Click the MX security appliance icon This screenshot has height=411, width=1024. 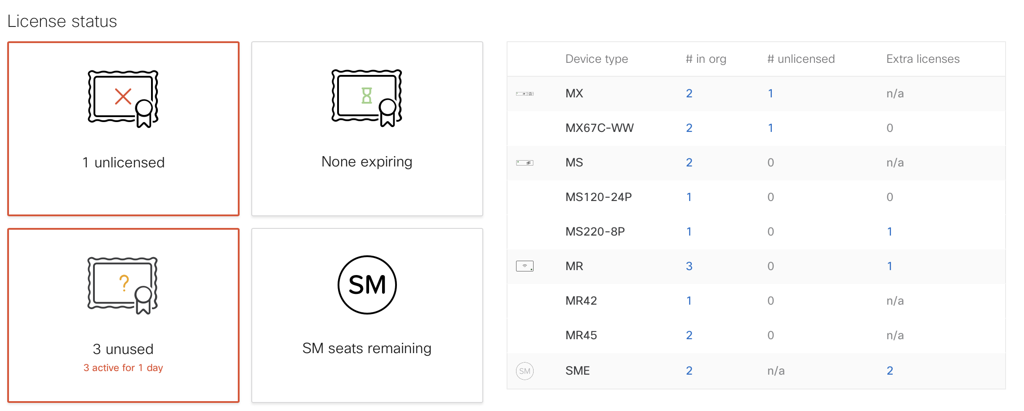pyautogui.click(x=525, y=93)
